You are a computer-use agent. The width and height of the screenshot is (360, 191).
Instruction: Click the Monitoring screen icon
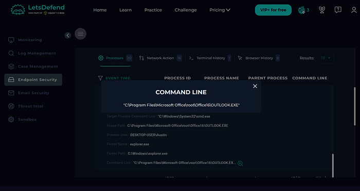coord(11,40)
